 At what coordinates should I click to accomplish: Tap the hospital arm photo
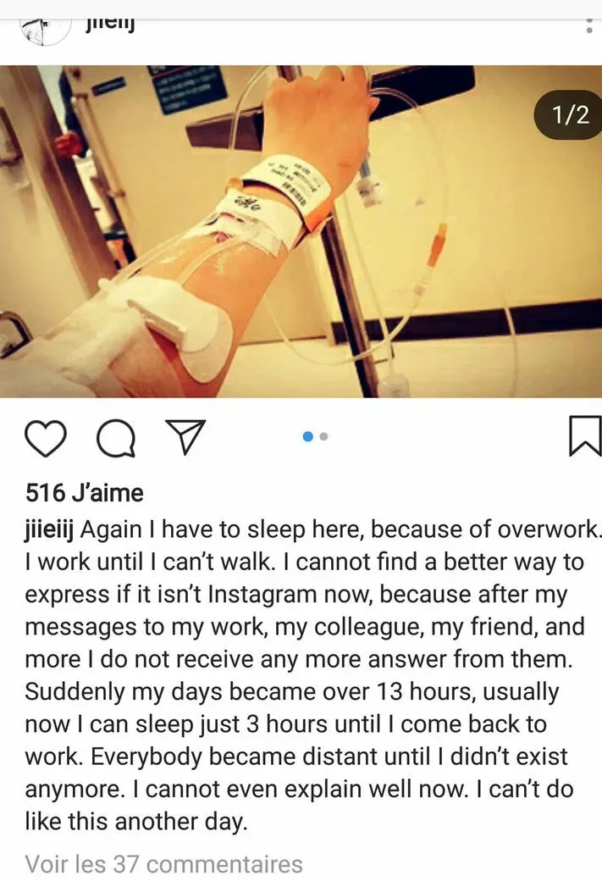pyautogui.click(x=301, y=231)
